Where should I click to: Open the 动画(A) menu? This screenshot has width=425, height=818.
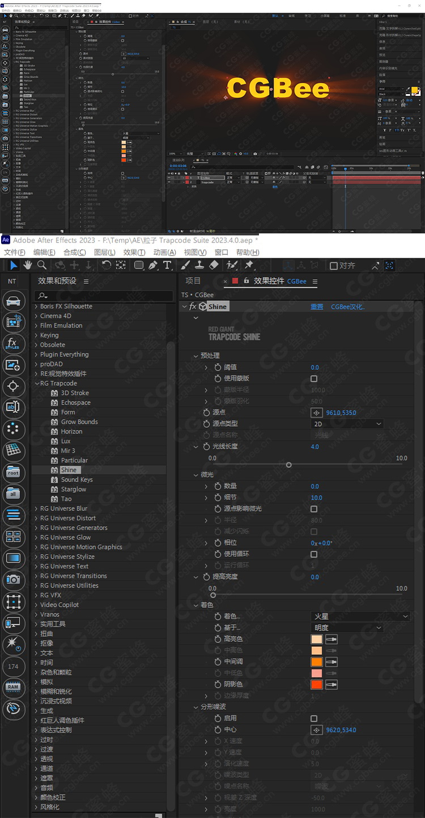point(164,252)
